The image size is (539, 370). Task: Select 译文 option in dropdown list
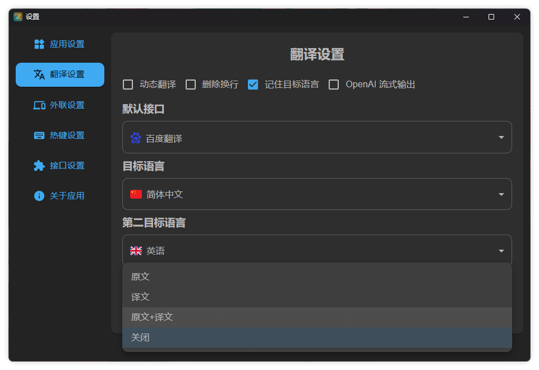click(317, 297)
